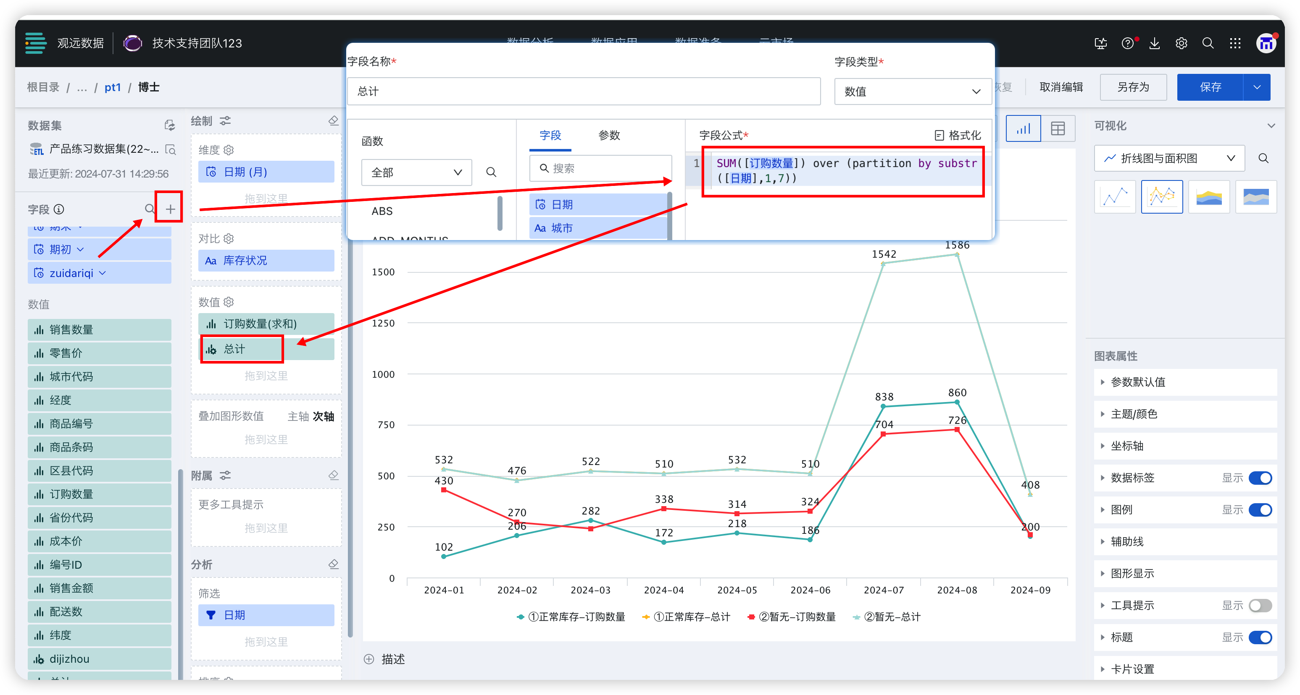The height and width of the screenshot is (695, 1300).
Task: Open the zuidariqi field dropdown
Action: [103, 273]
